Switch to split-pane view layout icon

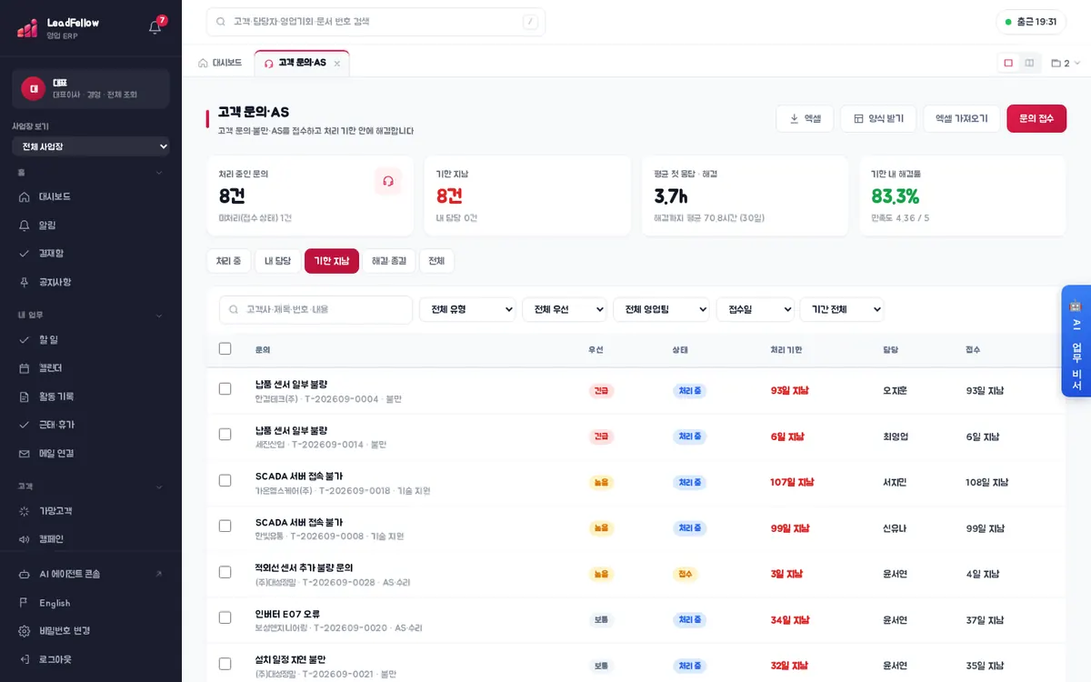click(x=1029, y=63)
